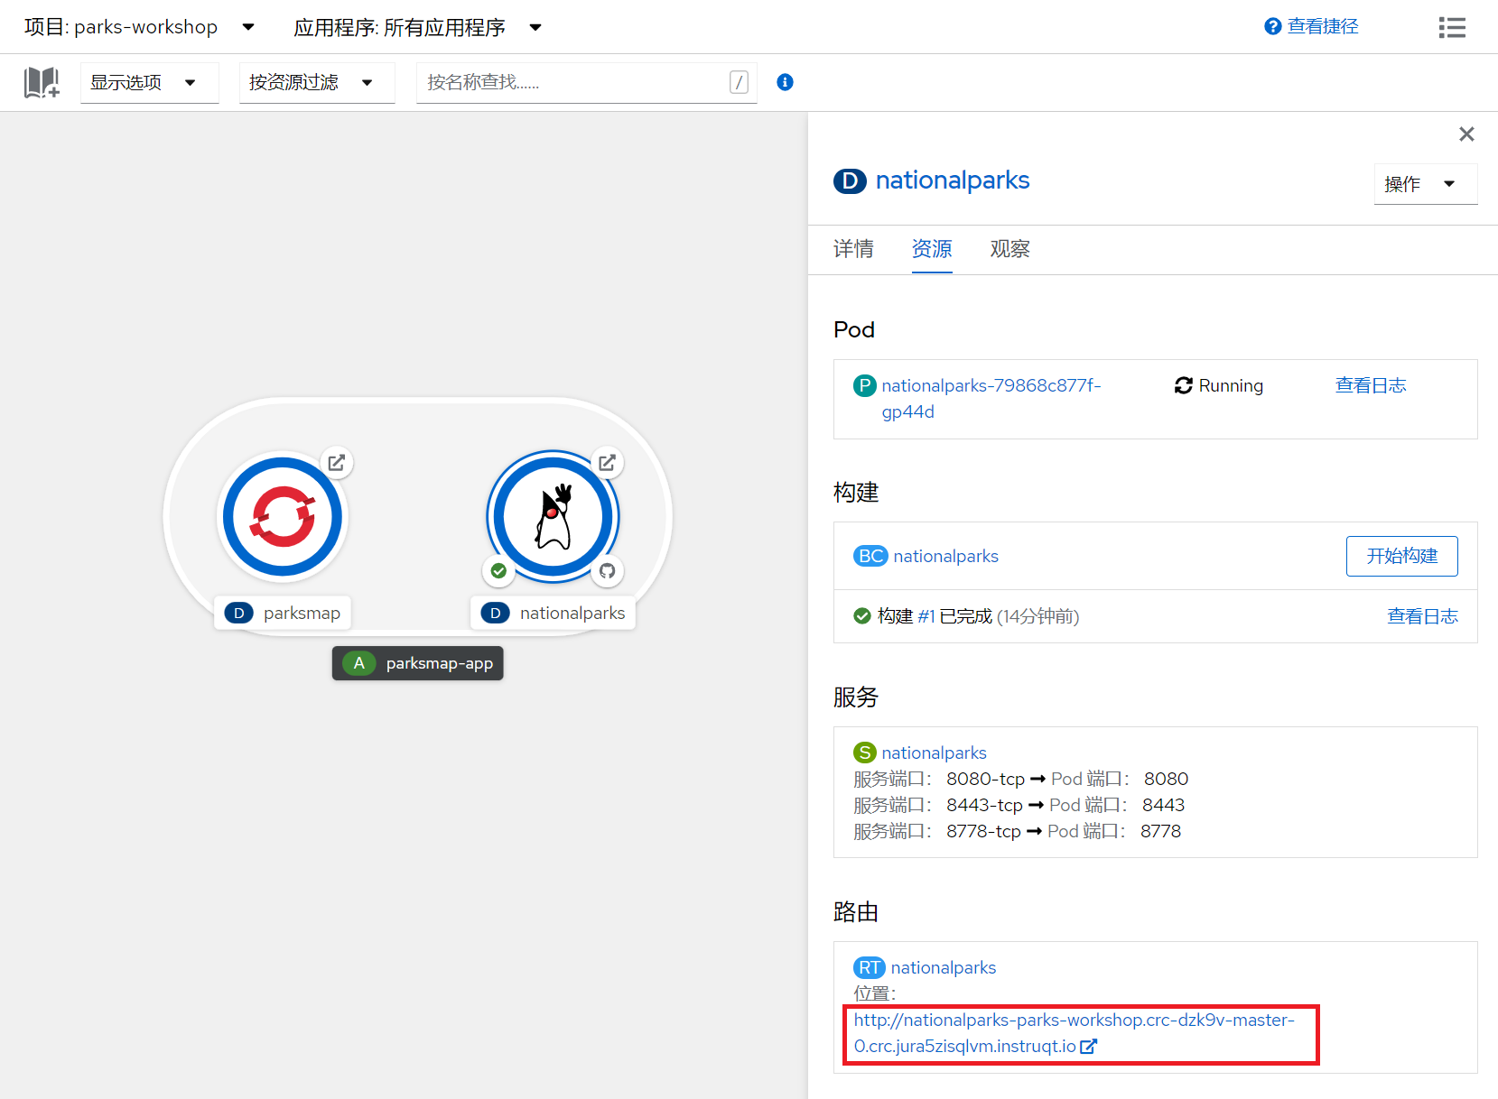Open the guided tour book icon
This screenshot has height=1099, width=1498.
point(41,82)
